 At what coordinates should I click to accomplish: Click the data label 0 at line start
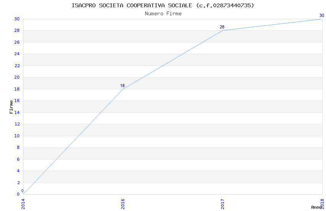tap(23, 191)
